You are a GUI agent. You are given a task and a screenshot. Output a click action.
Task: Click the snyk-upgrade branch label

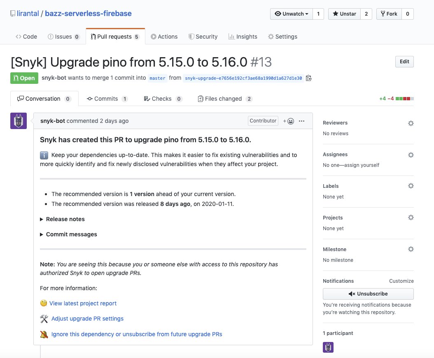[x=243, y=78]
